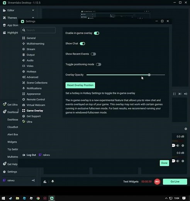This screenshot has width=190, height=201.
Task: Open second audio source gear settings
Action: tap(183, 161)
